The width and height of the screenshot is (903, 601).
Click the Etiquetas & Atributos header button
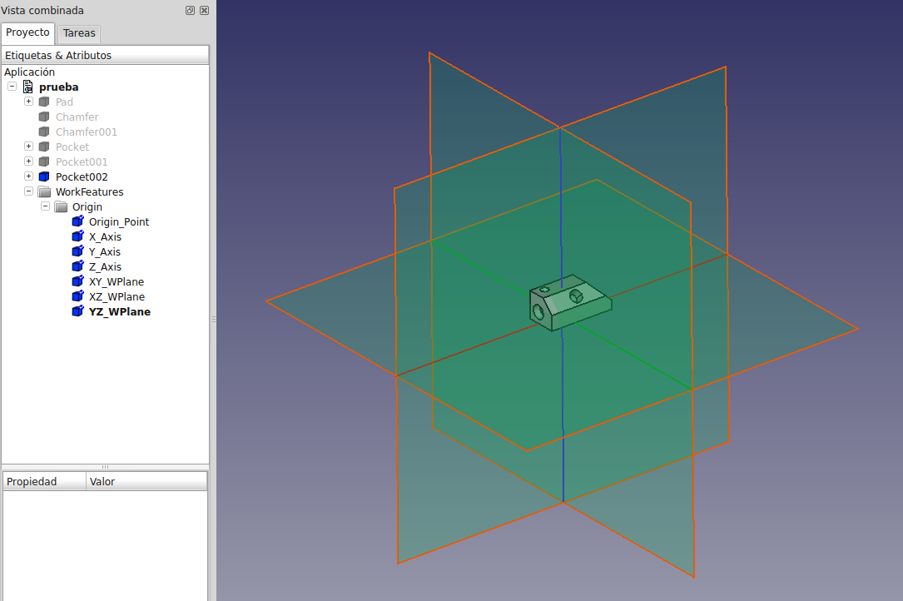click(106, 55)
